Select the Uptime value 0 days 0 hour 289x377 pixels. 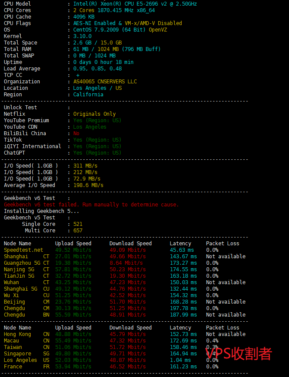(103, 62)
